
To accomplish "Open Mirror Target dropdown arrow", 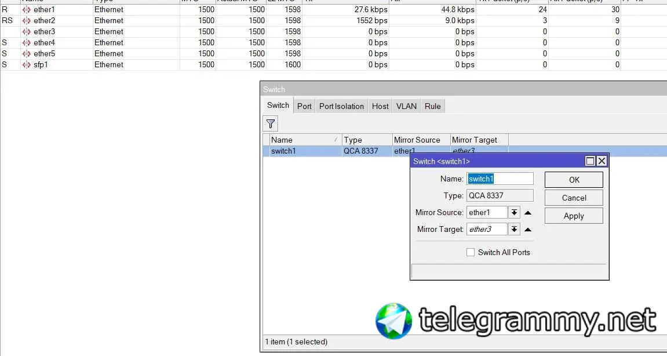I will [514, 229].
